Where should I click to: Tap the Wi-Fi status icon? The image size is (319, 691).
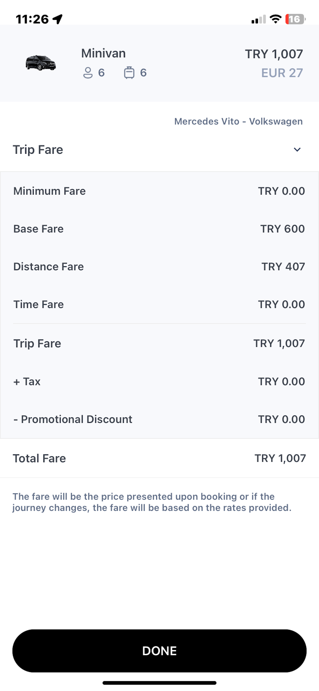(276, 19)
